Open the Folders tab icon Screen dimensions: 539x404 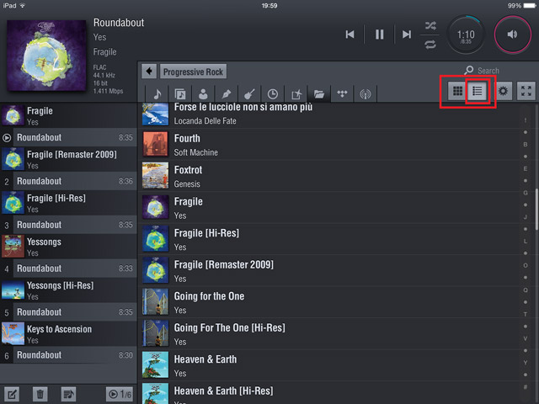[319, 93]
